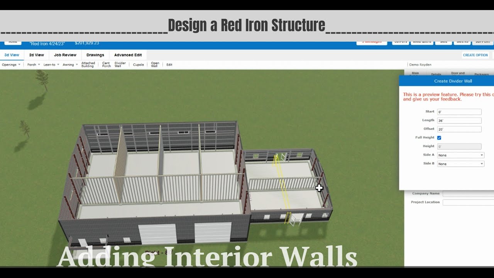Open the Drawings tab

coord(95,55)
